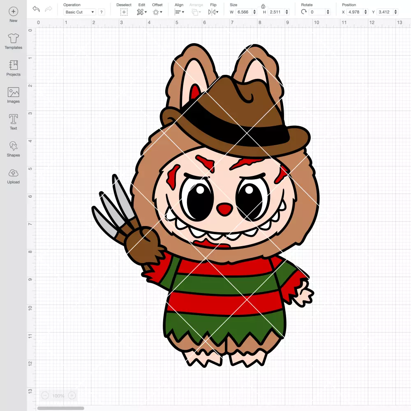The image size is (411, 411).
Task: Toggle the size aspect ratio lock
Action: pos(263,6)
